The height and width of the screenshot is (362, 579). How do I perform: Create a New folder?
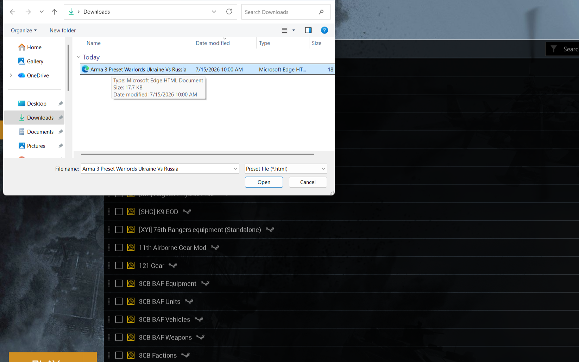tap(63, 30)
